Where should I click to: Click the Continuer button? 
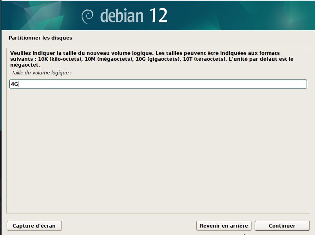282,226
